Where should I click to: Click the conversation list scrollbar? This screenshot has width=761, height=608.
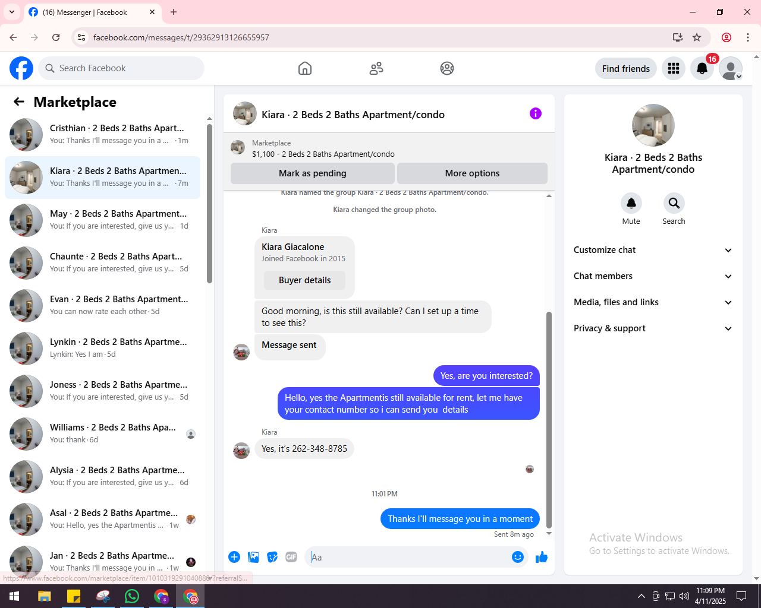(x=209, y=203)
